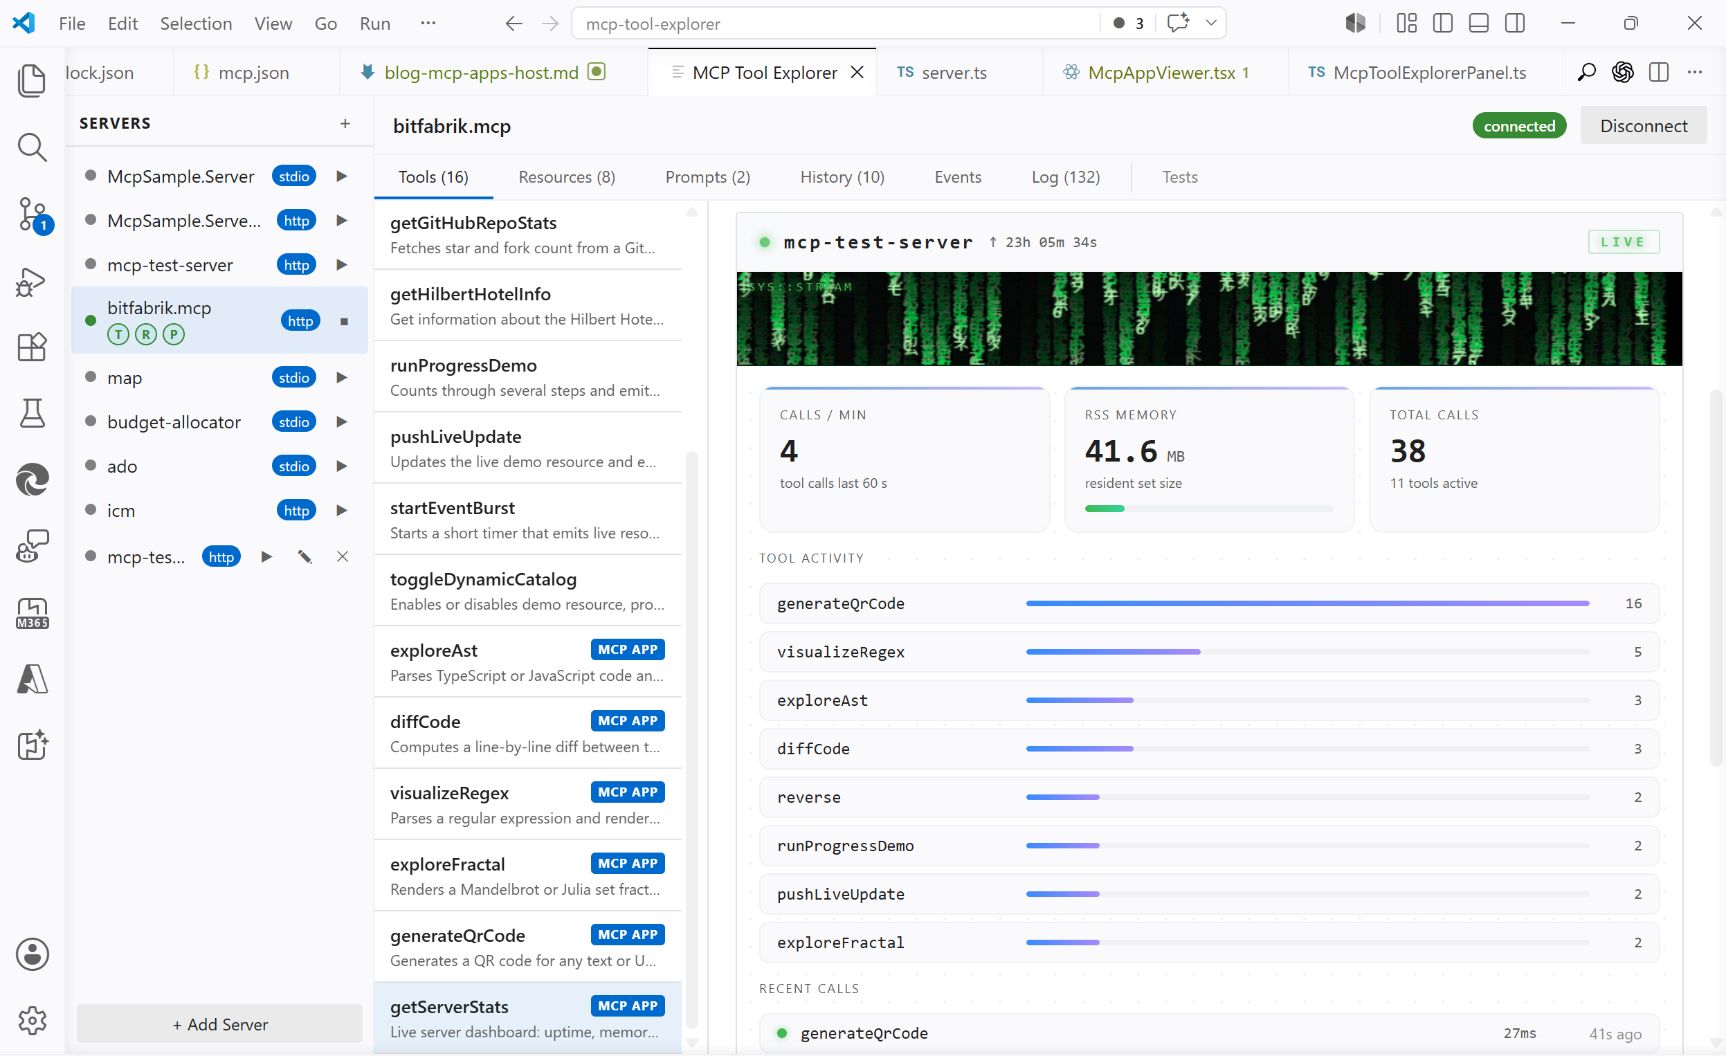
Task: Select the getGitHubRepoStats tool
Action: pyautogui.click(x=527, y=235)
